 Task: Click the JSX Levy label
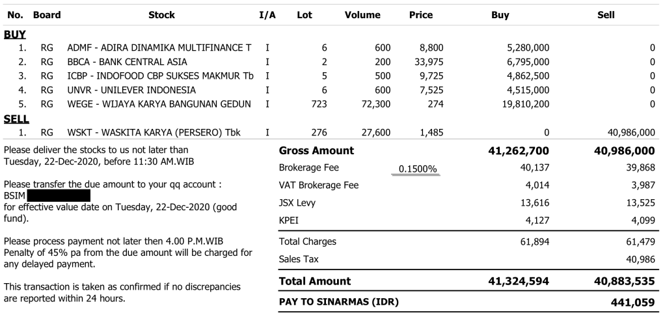pyautogui.click(x=297, y=204)
